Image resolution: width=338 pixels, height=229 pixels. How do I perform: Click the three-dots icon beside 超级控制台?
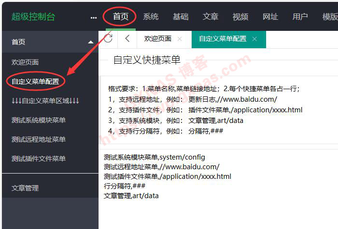pos(93,17)
